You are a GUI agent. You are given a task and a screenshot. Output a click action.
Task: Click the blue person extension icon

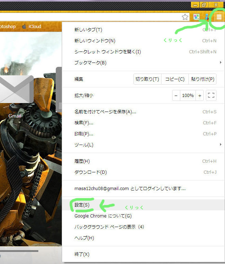click(x=207, y=17)
